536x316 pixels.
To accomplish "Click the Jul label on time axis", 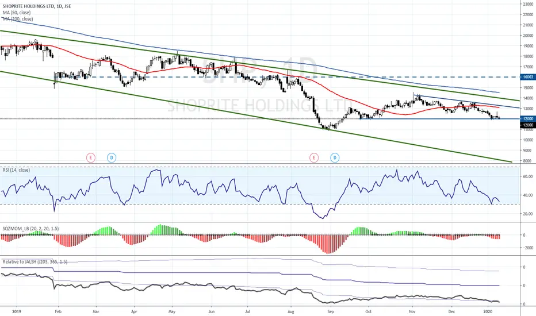I will point(248,311).
